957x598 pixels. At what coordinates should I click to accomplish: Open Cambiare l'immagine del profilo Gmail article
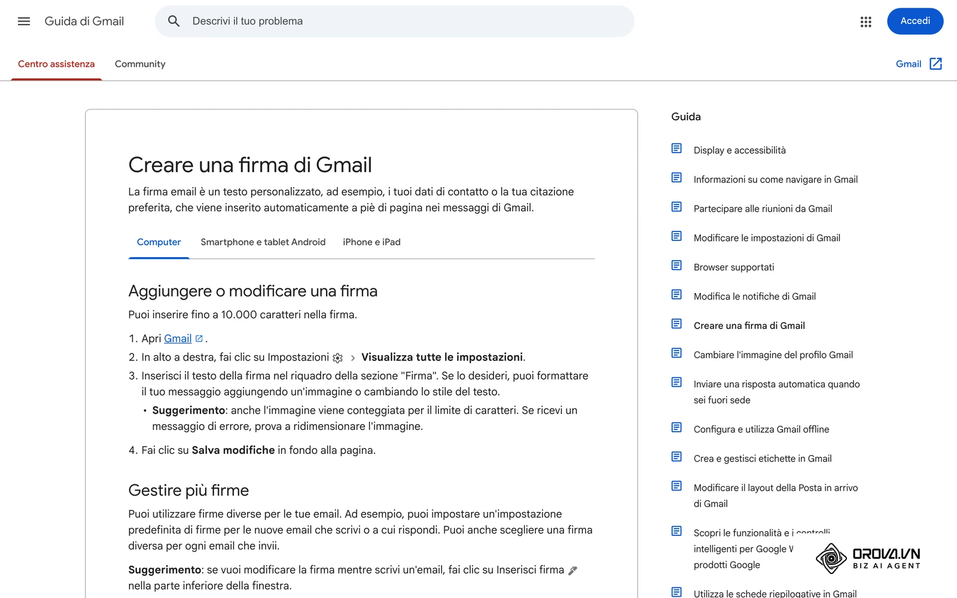pyautogui.click(x=773, y=355)
